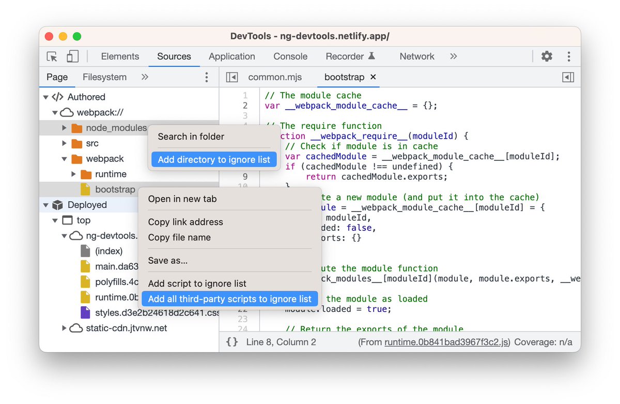Switch to the Console panel
This screenshot has width=620, height=404.
coord(290,56)
